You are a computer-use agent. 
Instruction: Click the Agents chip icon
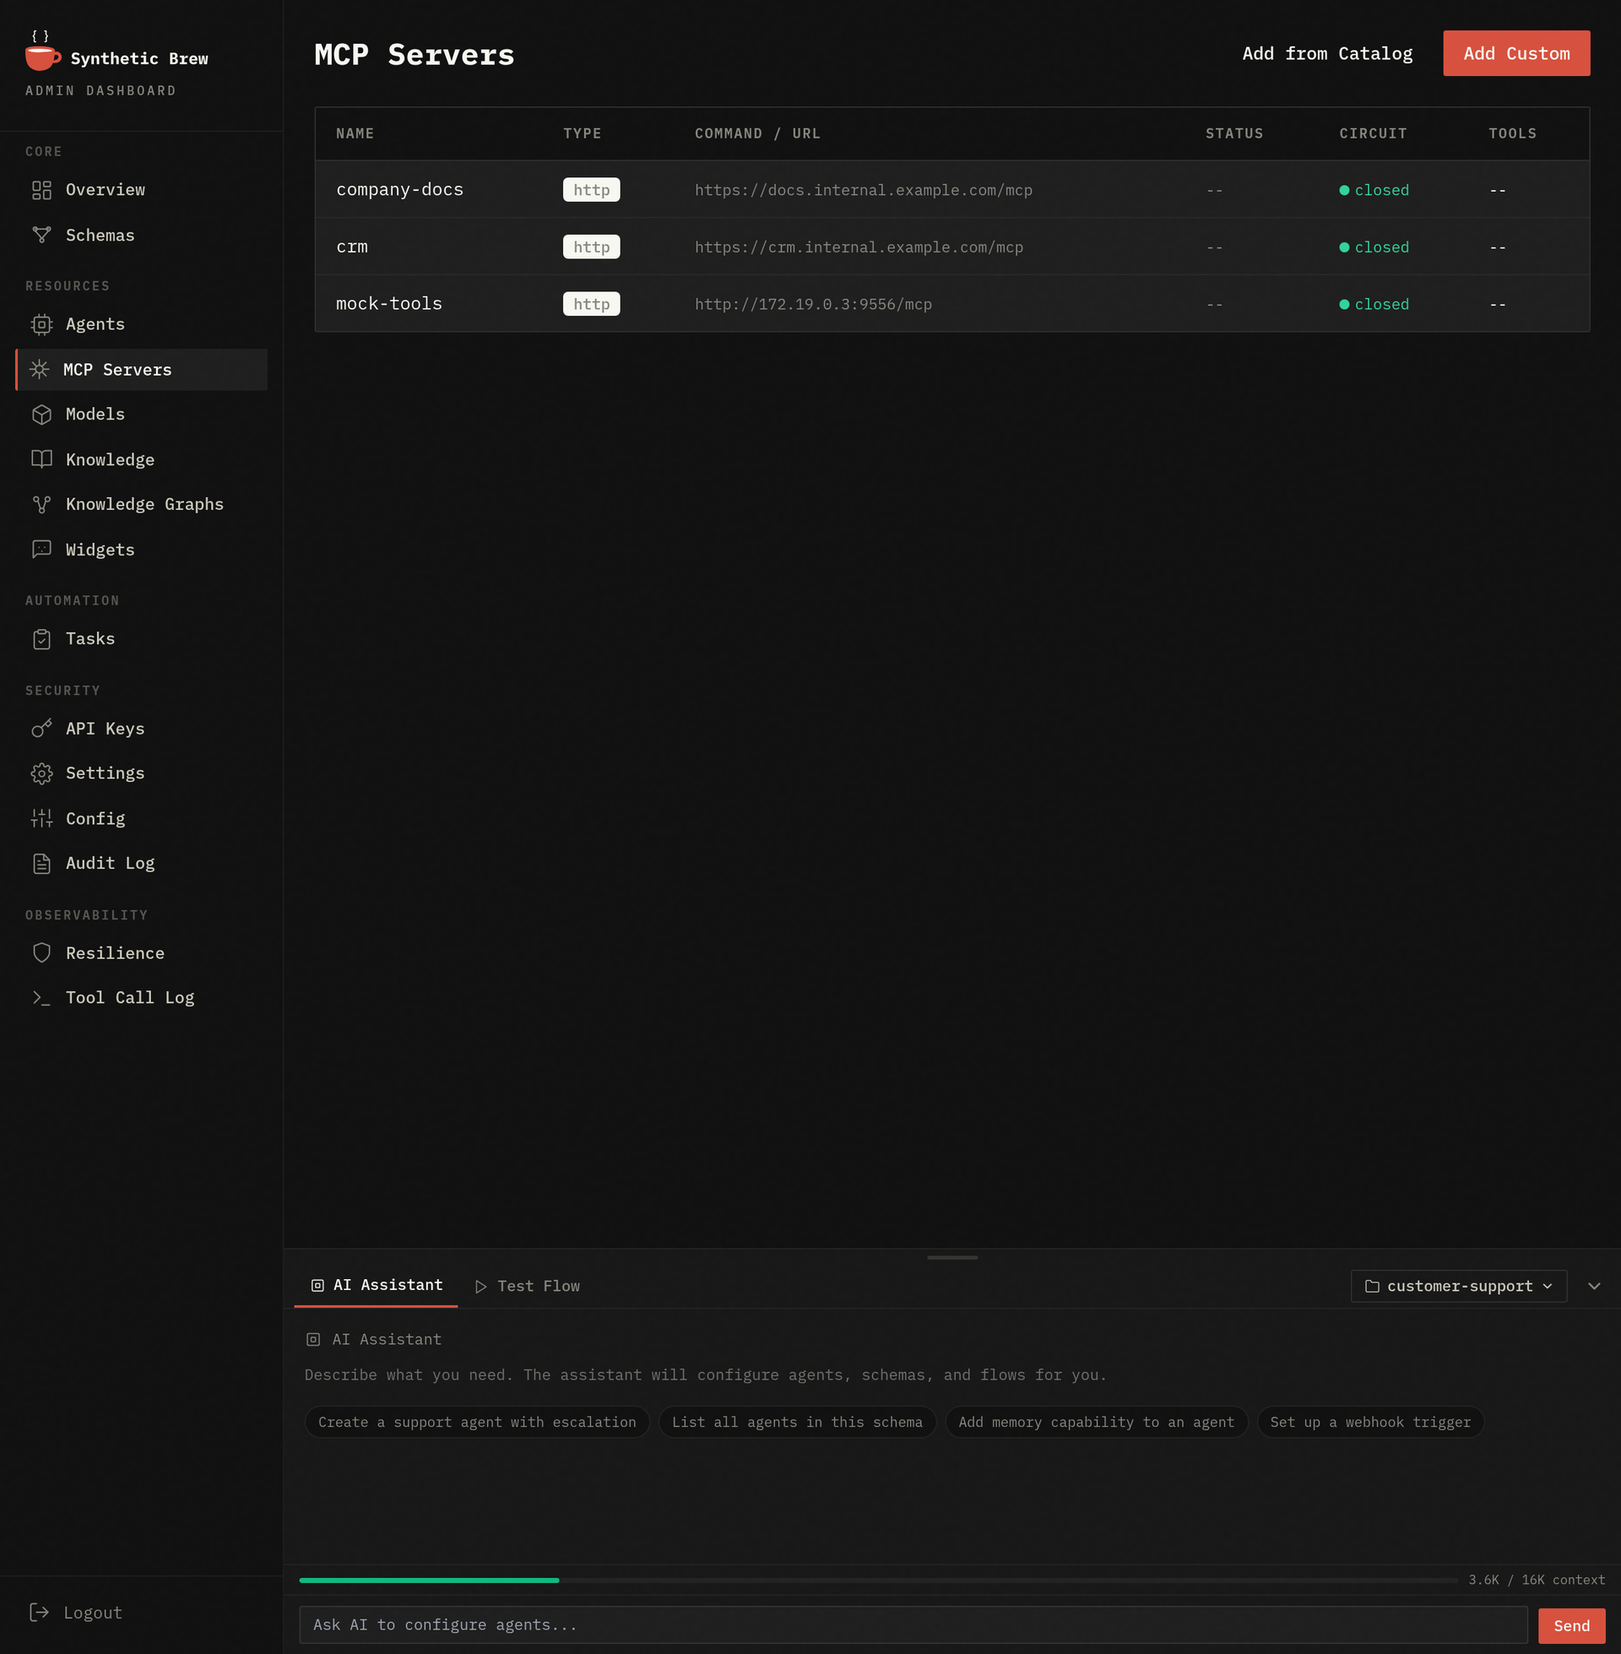(41, 324)
